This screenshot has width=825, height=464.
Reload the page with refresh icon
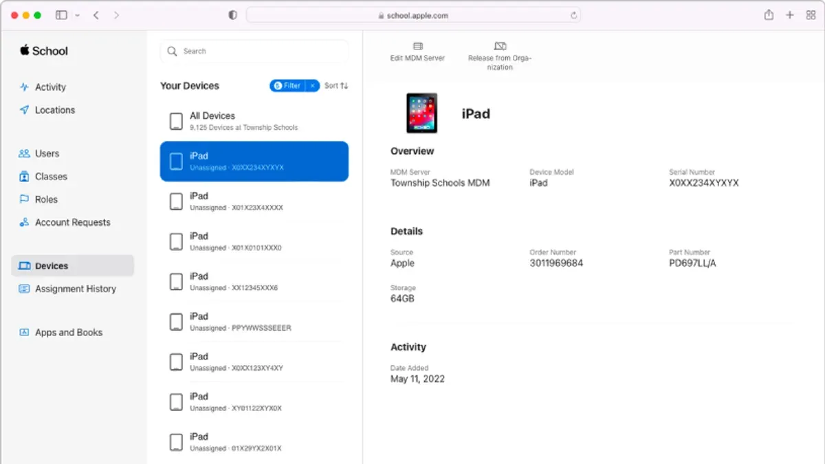coord(573,15)
